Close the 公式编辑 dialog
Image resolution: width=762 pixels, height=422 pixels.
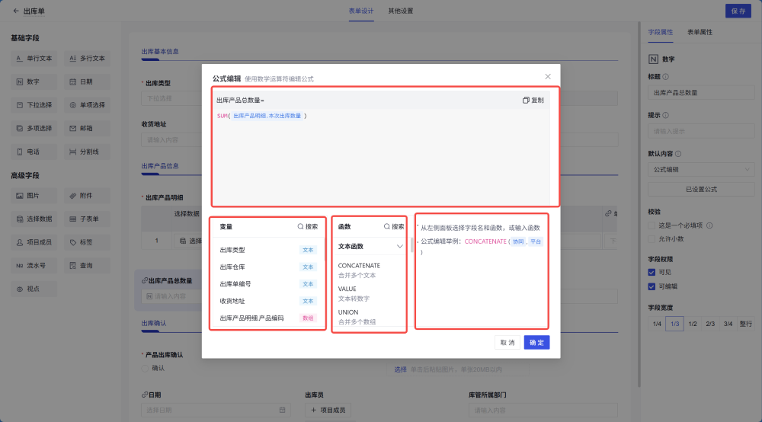548,77
